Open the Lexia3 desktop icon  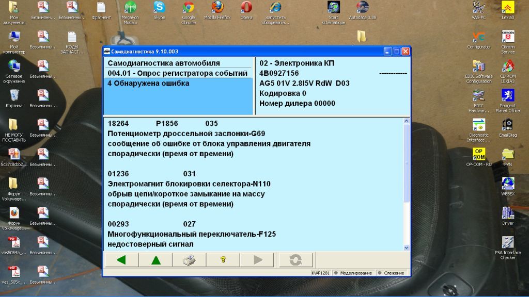click(x=508, y=11)
